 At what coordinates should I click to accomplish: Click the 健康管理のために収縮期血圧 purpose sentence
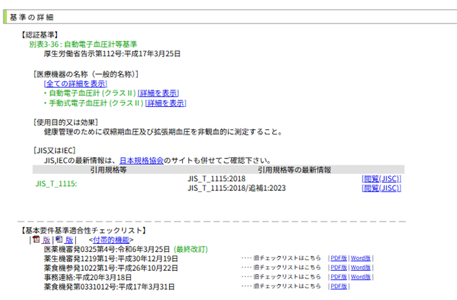[x=163, y=132]
